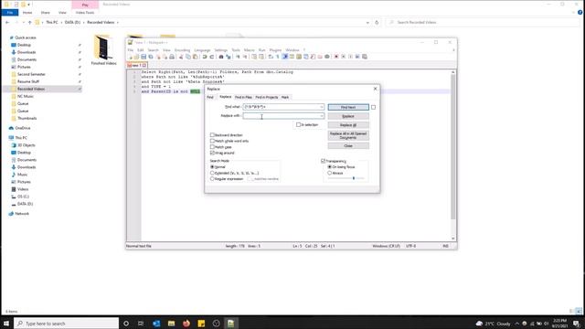Click the Undo icon in Notepad++ toolbar
The height and width of the screenshot is (329, 585).
[x=205, y=57]
